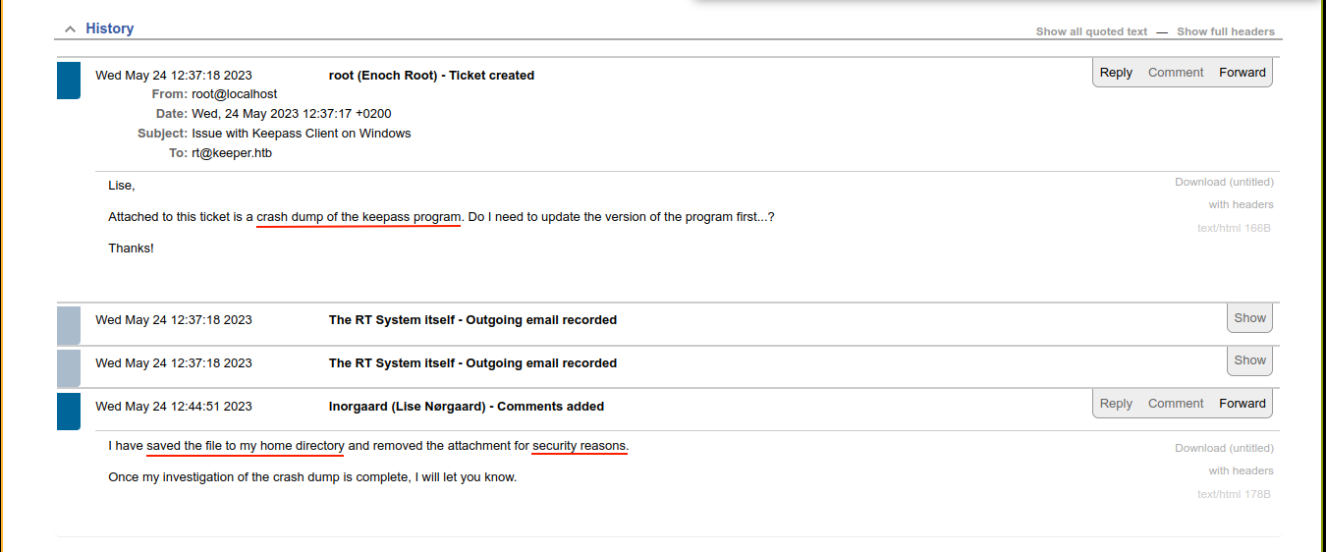Open the History section title link
1326x552 pixels.
click(109, 28)
